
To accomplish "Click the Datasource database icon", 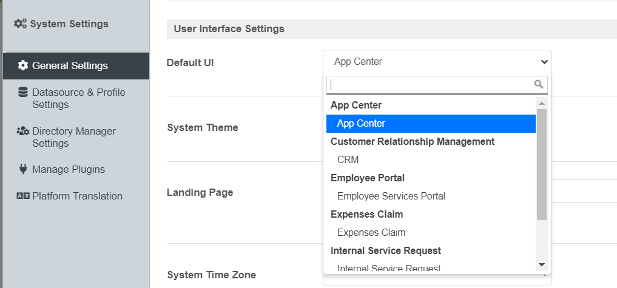I will 23,92.
